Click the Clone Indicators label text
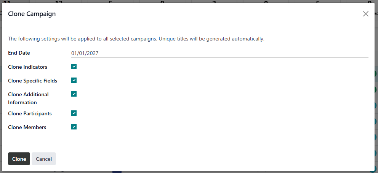Viewport: 378px width, 173px height. (x=28, y=67)
